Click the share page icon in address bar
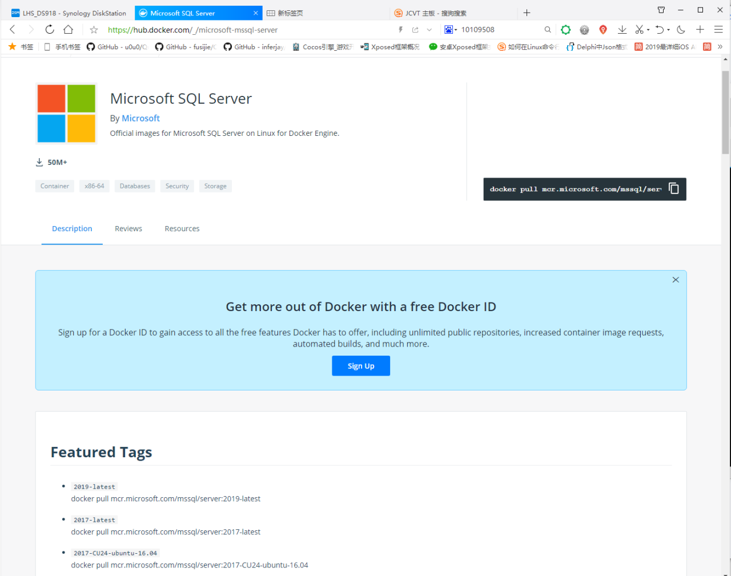Screen dimensions: 731x576 tap(415, 30)
